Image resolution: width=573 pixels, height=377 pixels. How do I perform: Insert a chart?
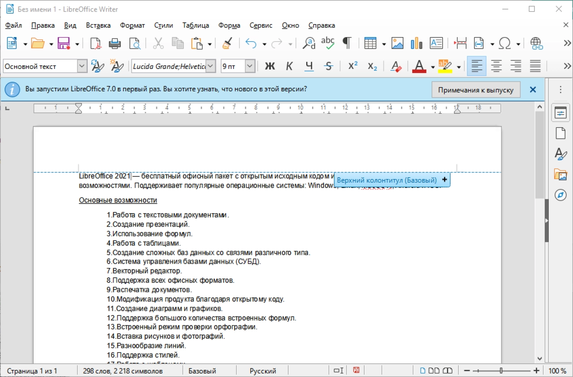point(417,43)
